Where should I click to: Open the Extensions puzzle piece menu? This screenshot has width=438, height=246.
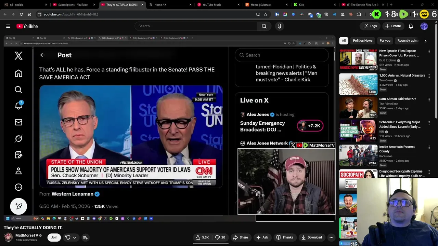(359, 14)
